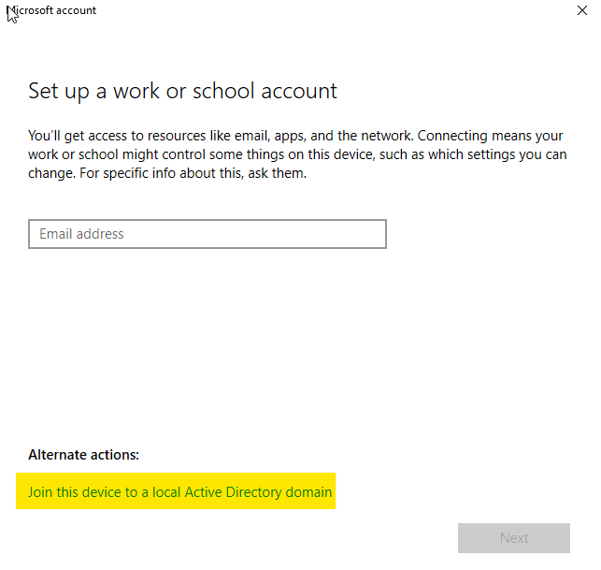This screenshot has height=570, width=601.
Task: Click the paragraph starting 'You'll get access to resources'
Action: [x=297, y=154]
